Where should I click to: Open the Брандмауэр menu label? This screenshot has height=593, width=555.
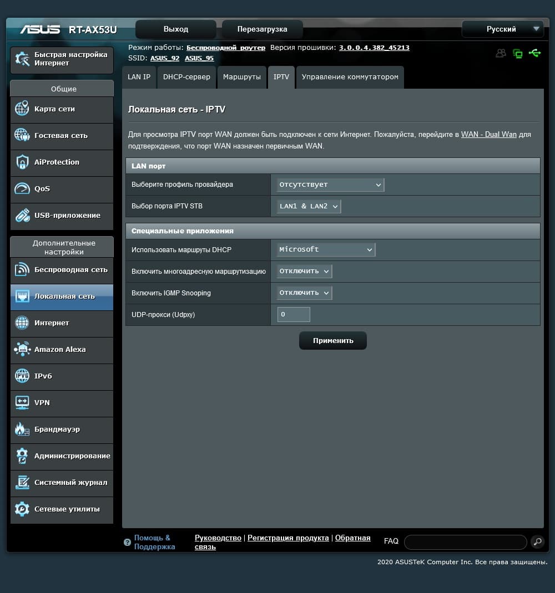pos(57,430)
